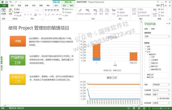Screen dimensions: 172x110
Task: Click the Help question mark icon
Action: pos(158,2)
